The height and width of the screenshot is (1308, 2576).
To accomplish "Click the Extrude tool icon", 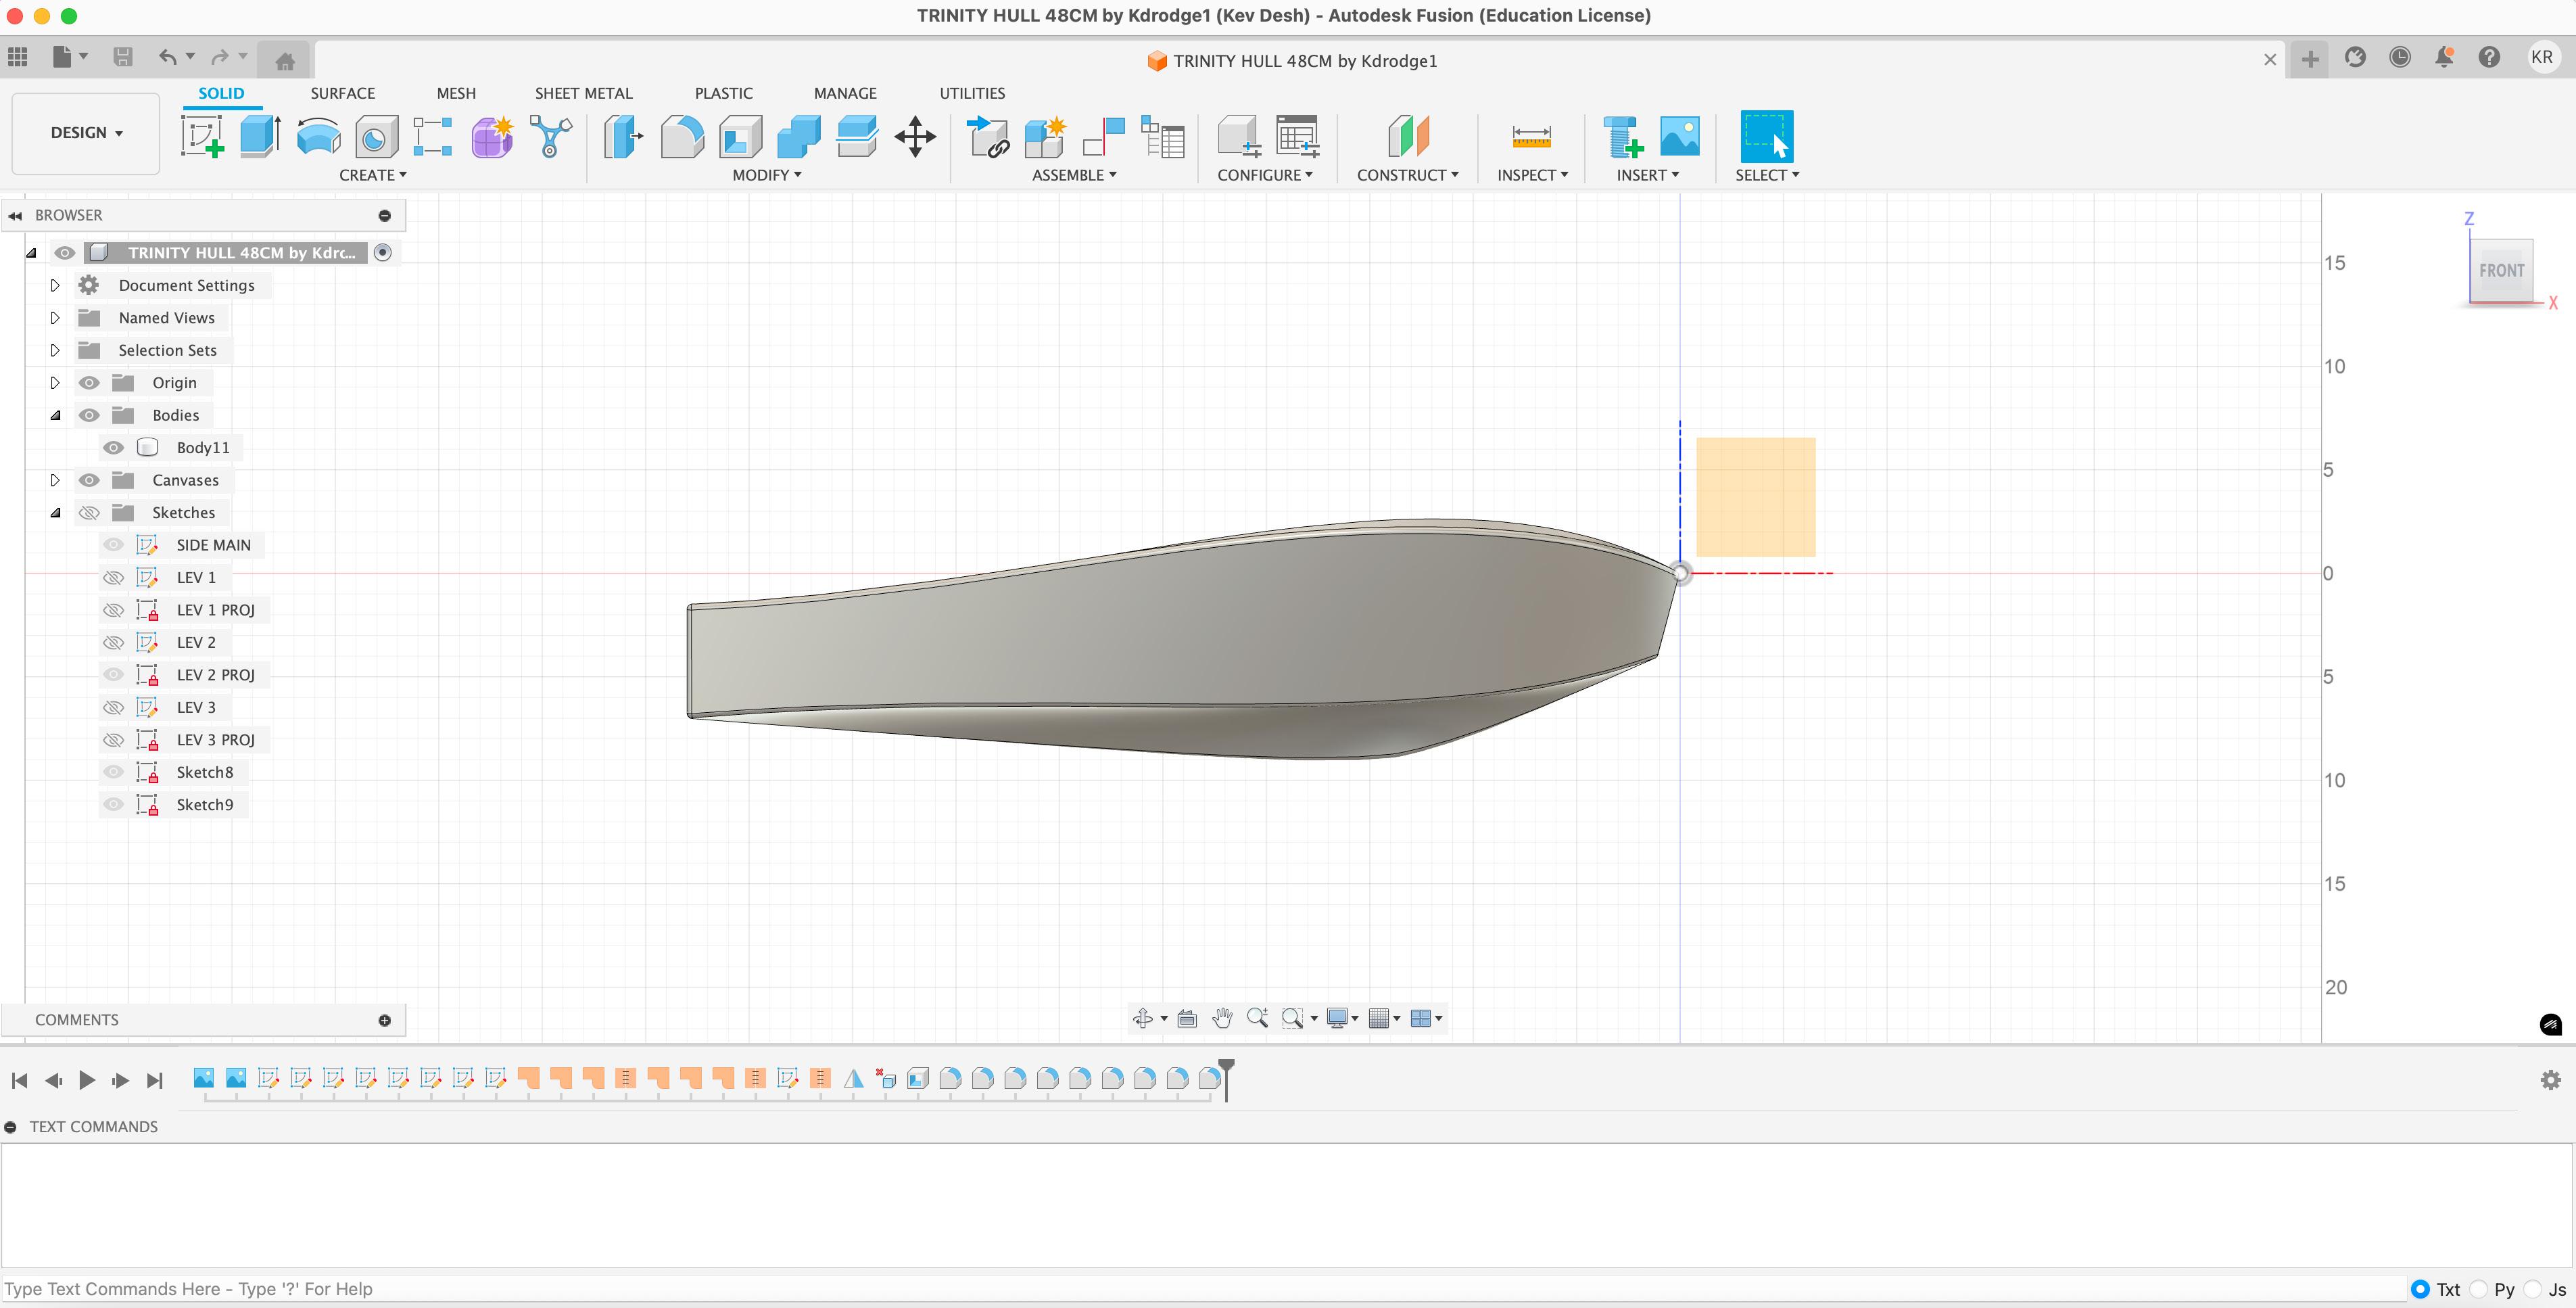I will tap(260, 136).
